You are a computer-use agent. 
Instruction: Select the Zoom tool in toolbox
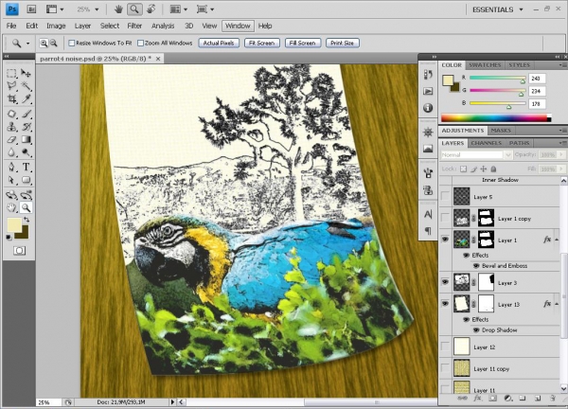(x=26, y=207)
